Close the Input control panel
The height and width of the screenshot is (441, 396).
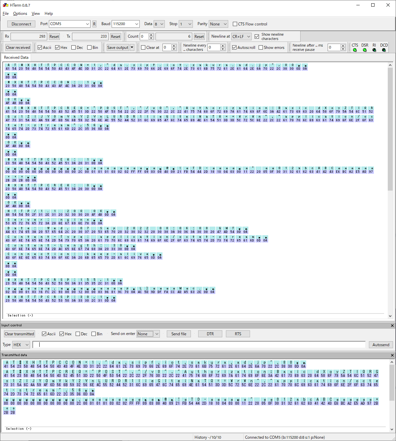point(392,325)
